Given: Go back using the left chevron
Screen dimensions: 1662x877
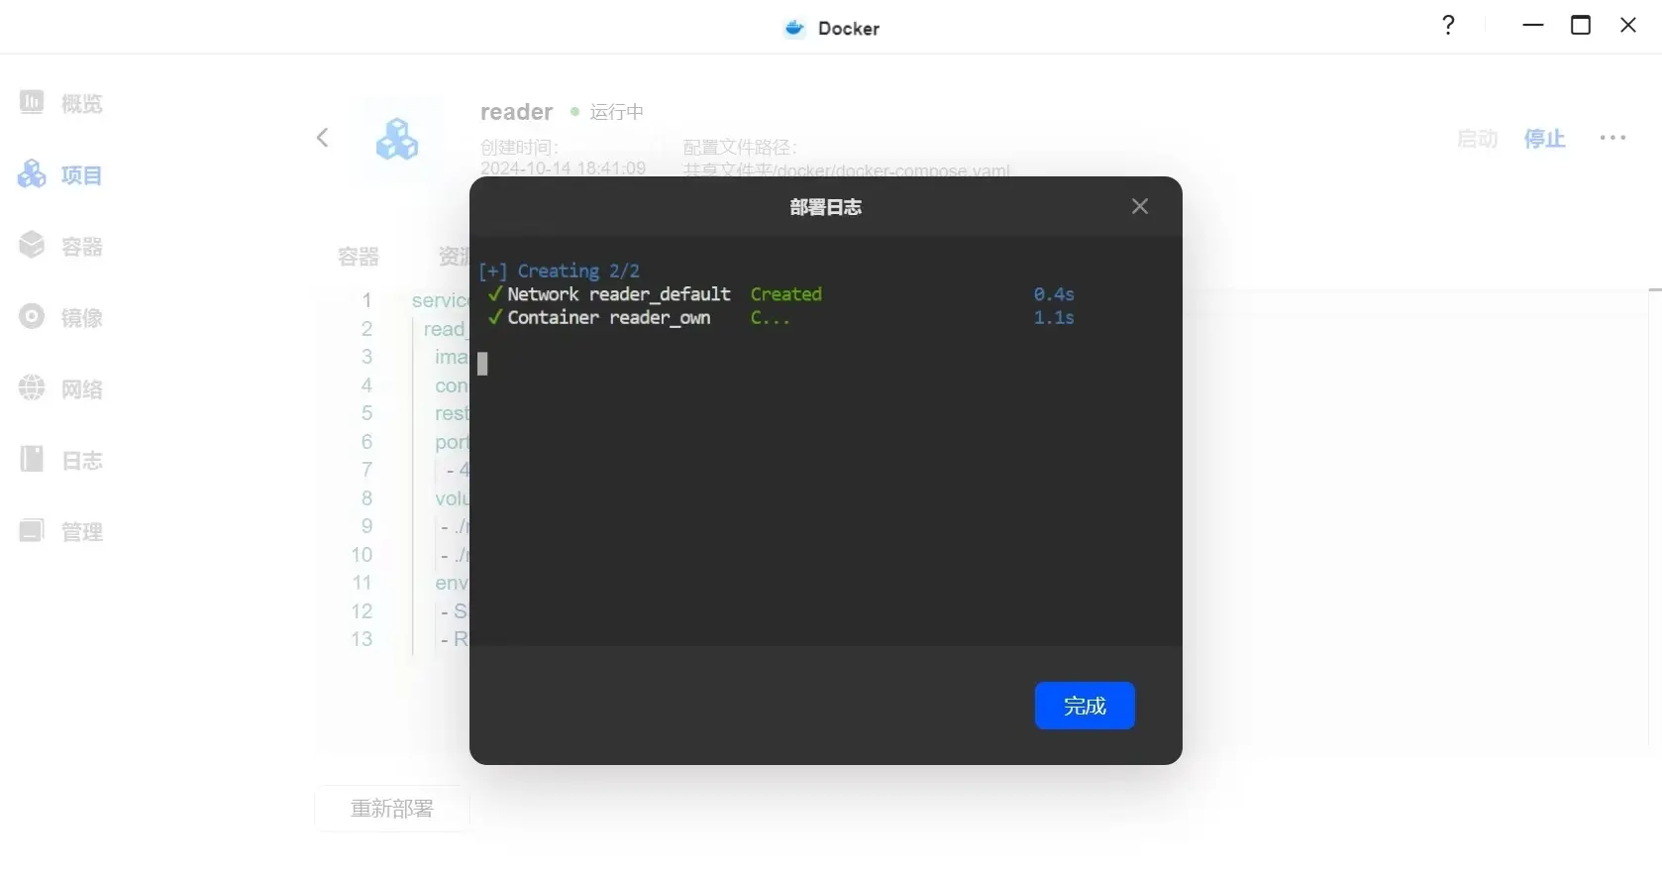Looking at the screenshot, I should coord(322,138).
